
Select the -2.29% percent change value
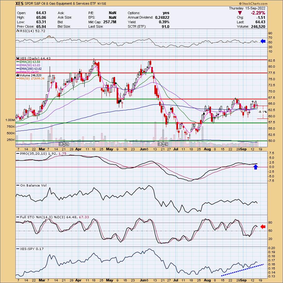[258, 13]
